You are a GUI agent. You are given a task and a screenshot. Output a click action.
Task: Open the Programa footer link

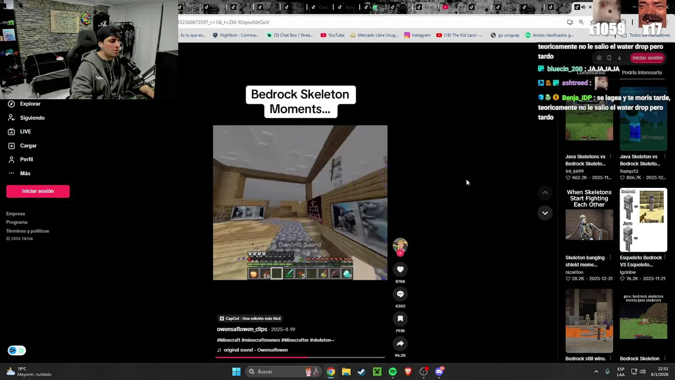[x=17, y=222]
